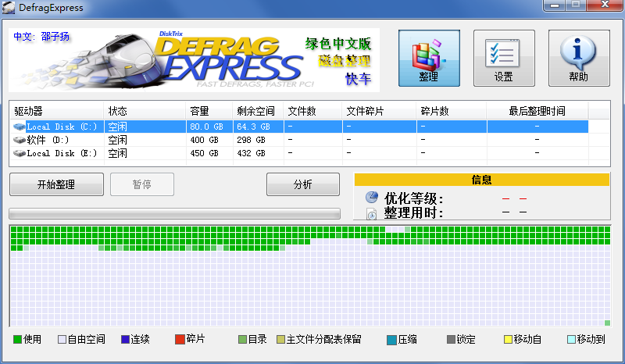Click the 整理用时 clock document icon
625x364 pixels.
[372, 214]
